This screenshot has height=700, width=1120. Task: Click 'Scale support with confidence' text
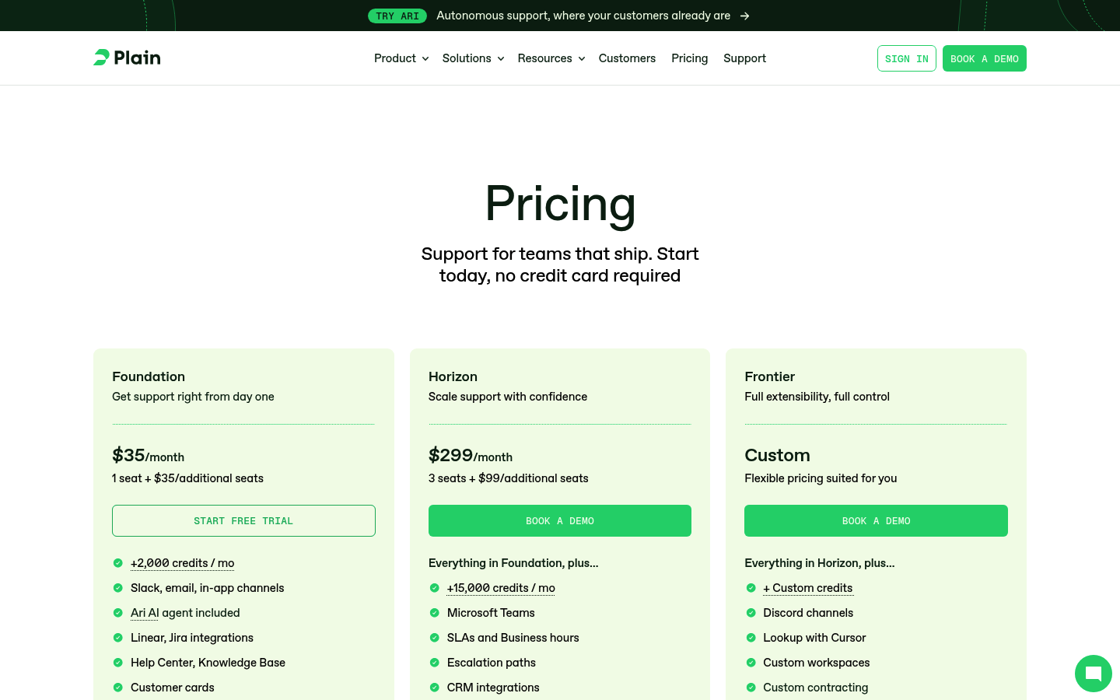coord(508,397)
